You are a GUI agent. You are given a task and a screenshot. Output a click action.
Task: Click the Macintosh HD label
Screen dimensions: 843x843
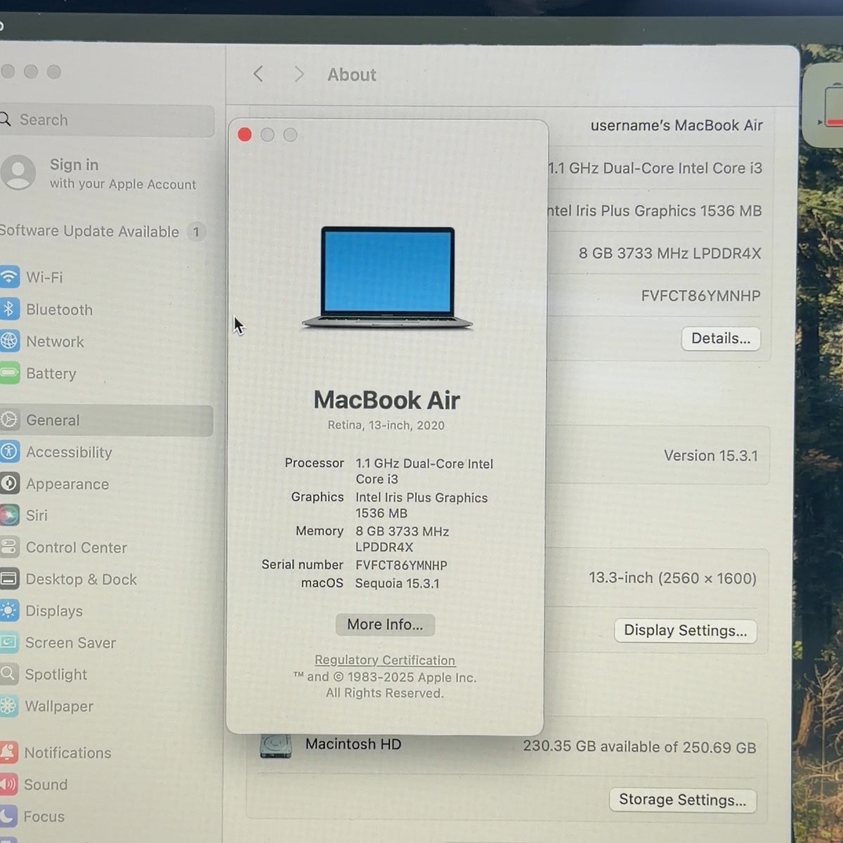353,744
